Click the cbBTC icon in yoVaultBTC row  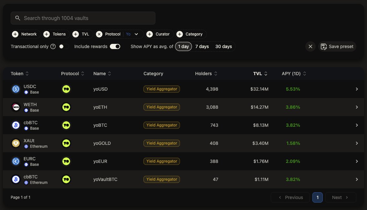16,179
